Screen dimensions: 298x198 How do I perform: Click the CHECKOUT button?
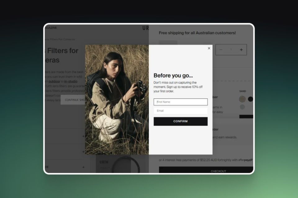tap(206, 170)
